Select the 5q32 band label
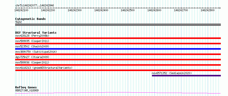This screenshot has width=228, height=96. pyautogui.click(x=18, y=22)
